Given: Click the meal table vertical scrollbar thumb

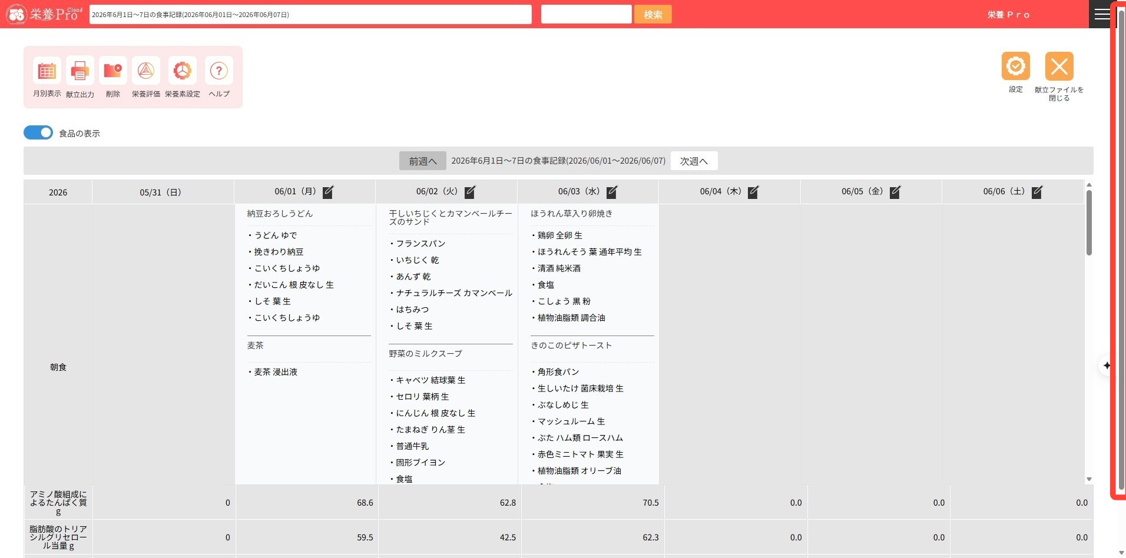Looking at the screenshot, I should coord(1089,222).
